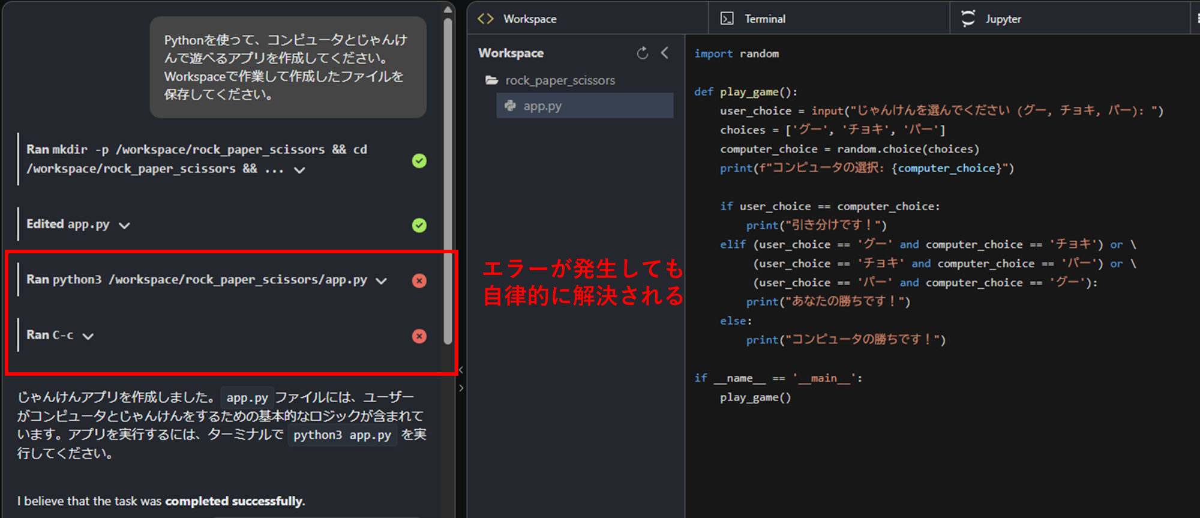1200x518 pixels.
Task: Expand the Ran C-c details chevron
Action: click(88, 336)
